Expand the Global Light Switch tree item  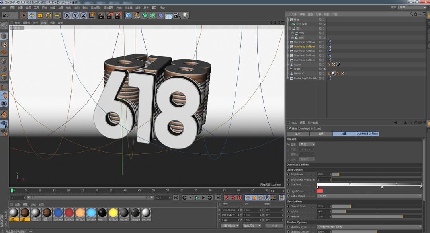(x=288, y=78)
